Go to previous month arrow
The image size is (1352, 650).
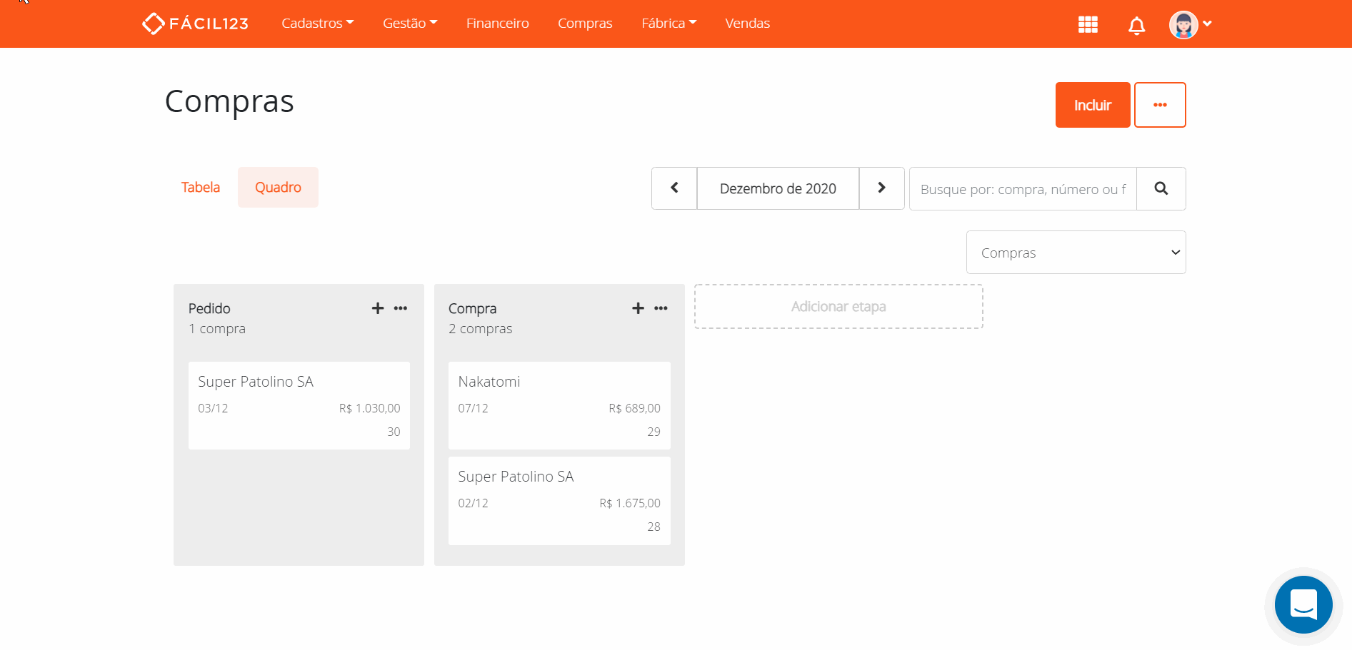[674, 188]
